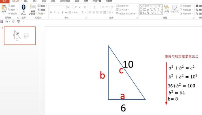Open the slide Layout dropdown
This screenshot has width=202, height=115.
click(x=42, y=6)
